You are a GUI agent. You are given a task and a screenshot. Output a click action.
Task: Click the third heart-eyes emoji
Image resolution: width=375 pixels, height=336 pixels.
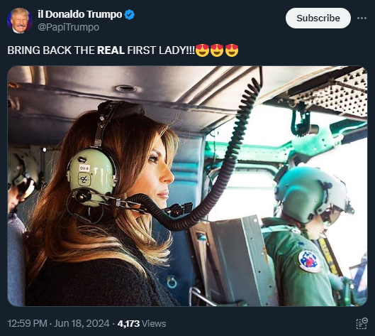tap(232, 50)
